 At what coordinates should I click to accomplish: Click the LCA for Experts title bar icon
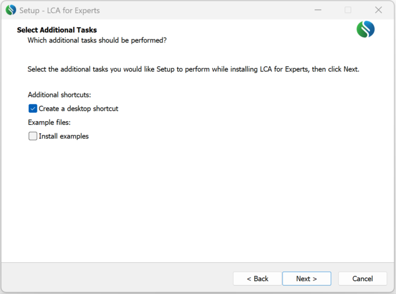pyautogui.click(x=11, y=10)
